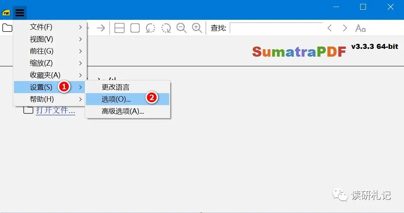Rotate the page clockwise
This screenshot has height=213, width=404.
pyautogui.click(x=166, y=28)
